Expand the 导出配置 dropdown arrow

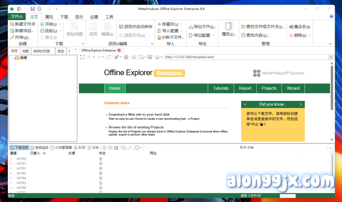click(213, 35)
